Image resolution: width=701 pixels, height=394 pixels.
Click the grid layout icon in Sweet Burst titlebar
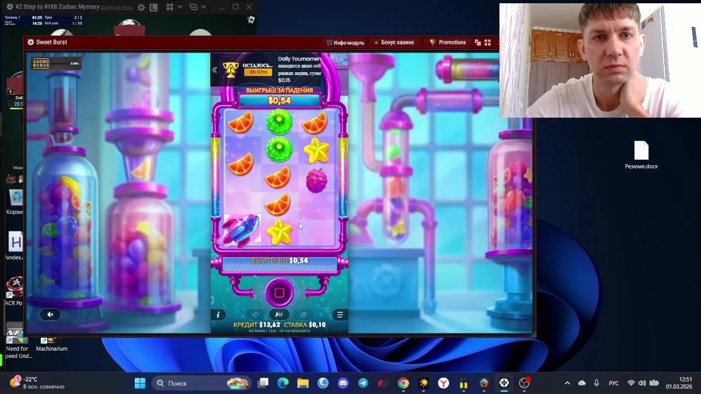(x=487, y=42)
